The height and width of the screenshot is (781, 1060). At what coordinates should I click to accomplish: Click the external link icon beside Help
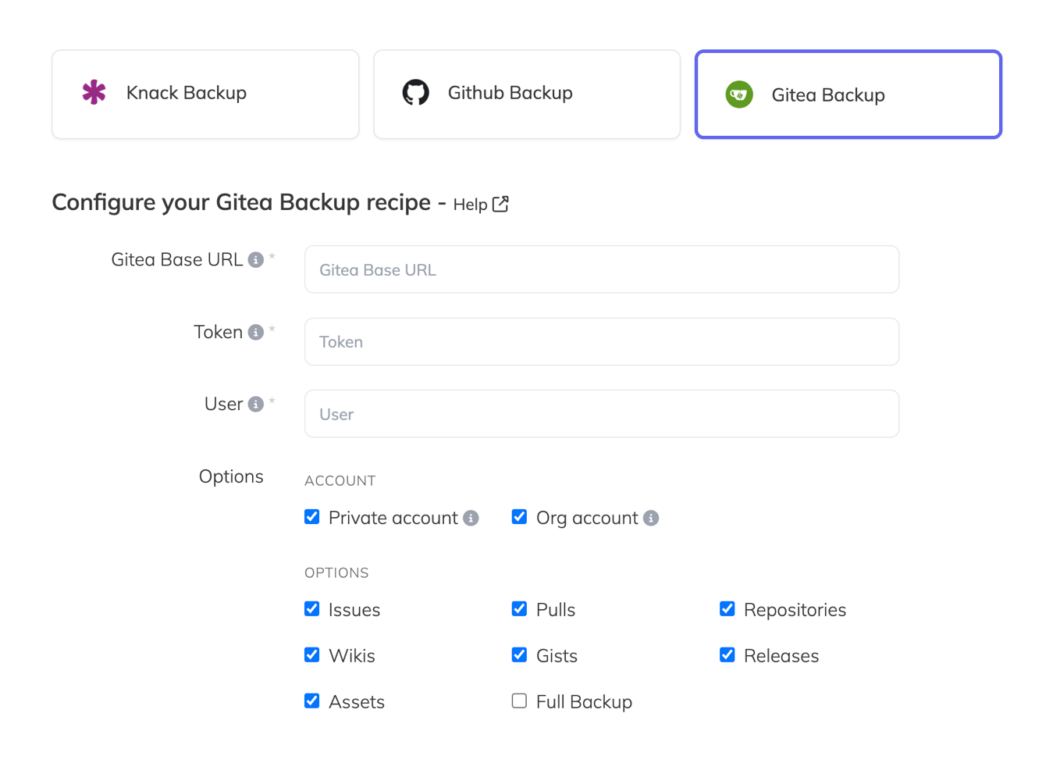coord(500,204)
